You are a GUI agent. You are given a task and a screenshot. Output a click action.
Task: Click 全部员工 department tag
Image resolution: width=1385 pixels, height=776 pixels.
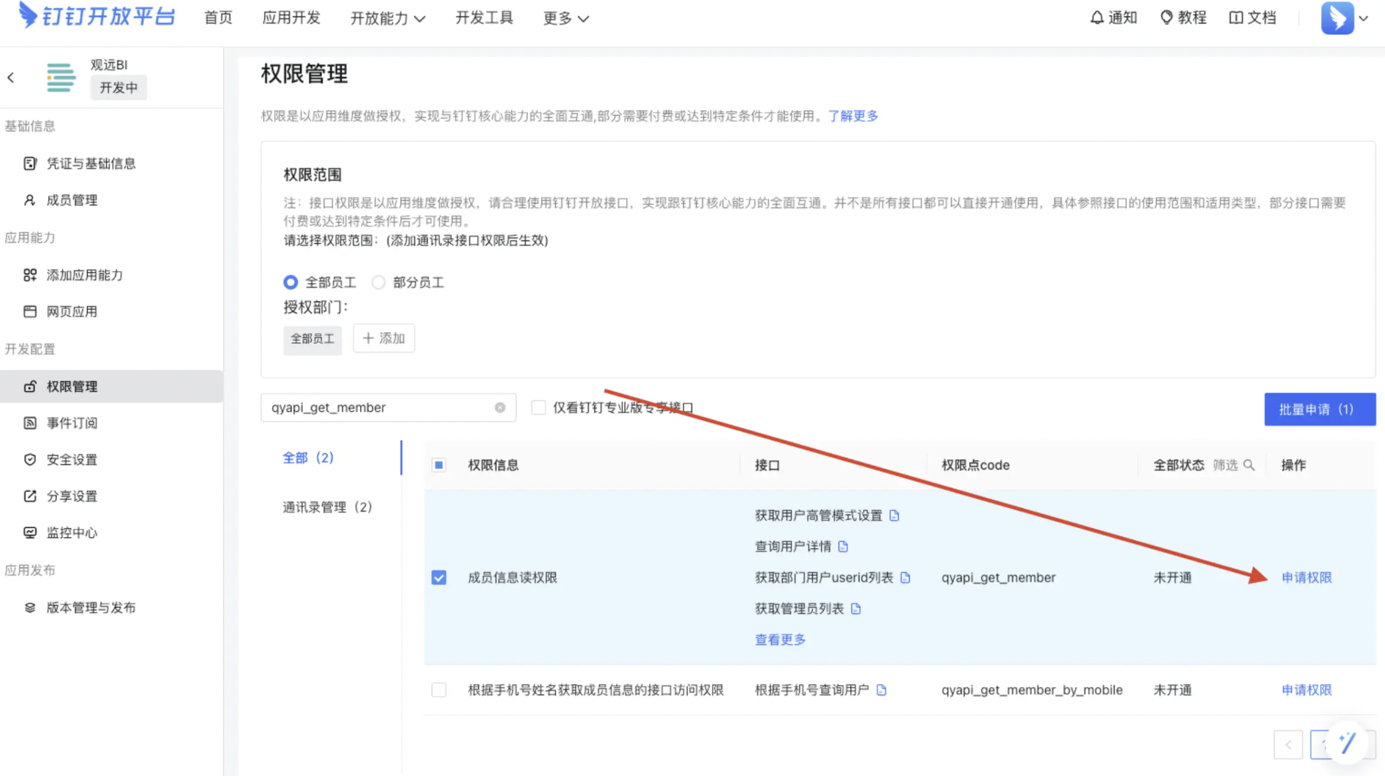coord(312,339)
